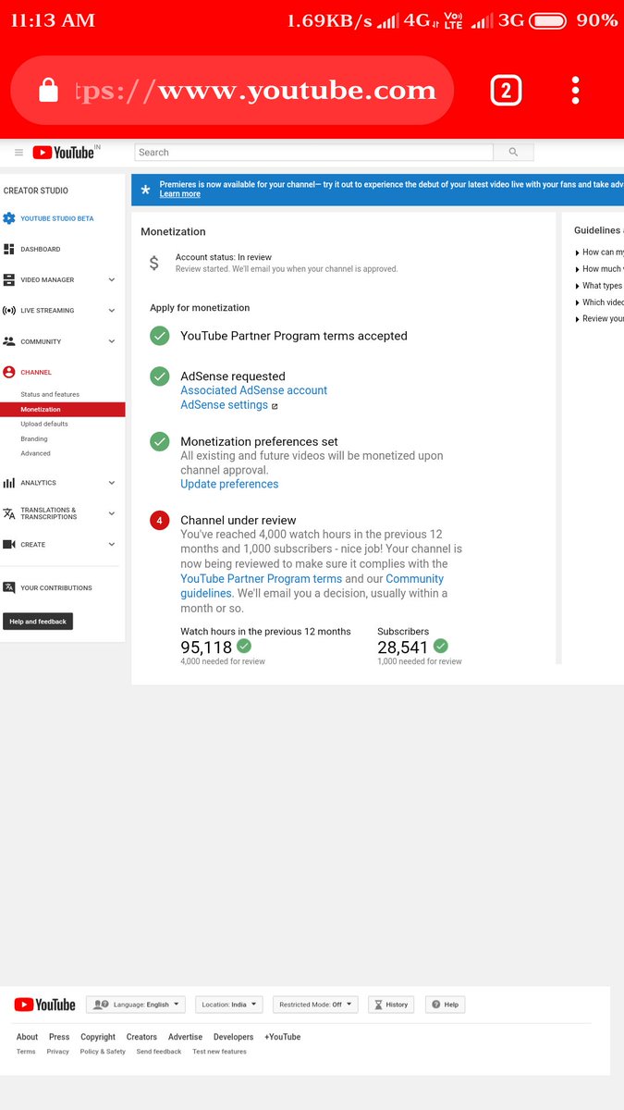624x1110 pixels.
Task: Expand the 'Review your' guideline question
Action: click(599, 319)
